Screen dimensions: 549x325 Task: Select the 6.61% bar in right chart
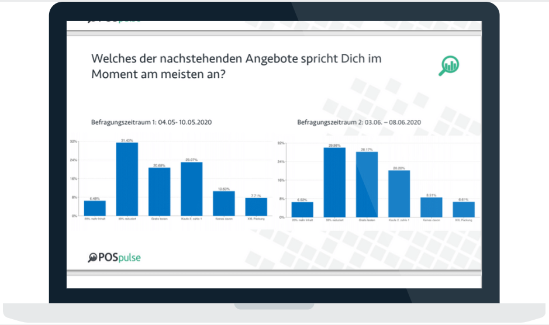pos(464,209)
